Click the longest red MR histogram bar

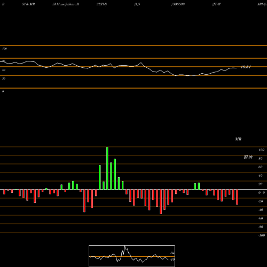(161, 202)
